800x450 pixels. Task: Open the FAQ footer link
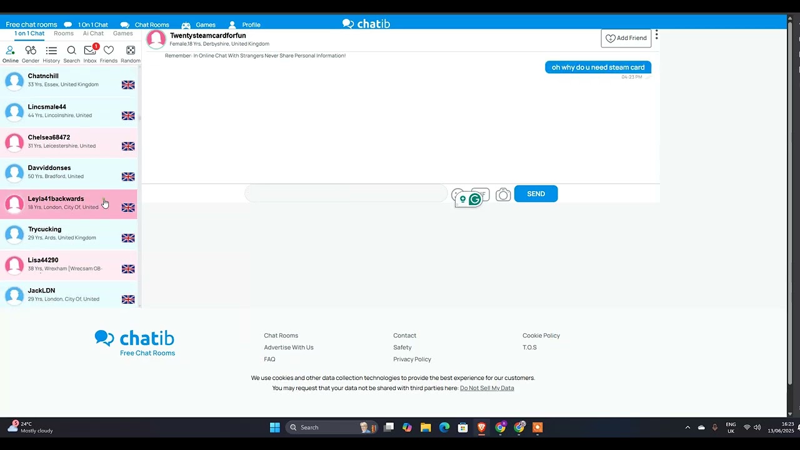coord(269,359)
